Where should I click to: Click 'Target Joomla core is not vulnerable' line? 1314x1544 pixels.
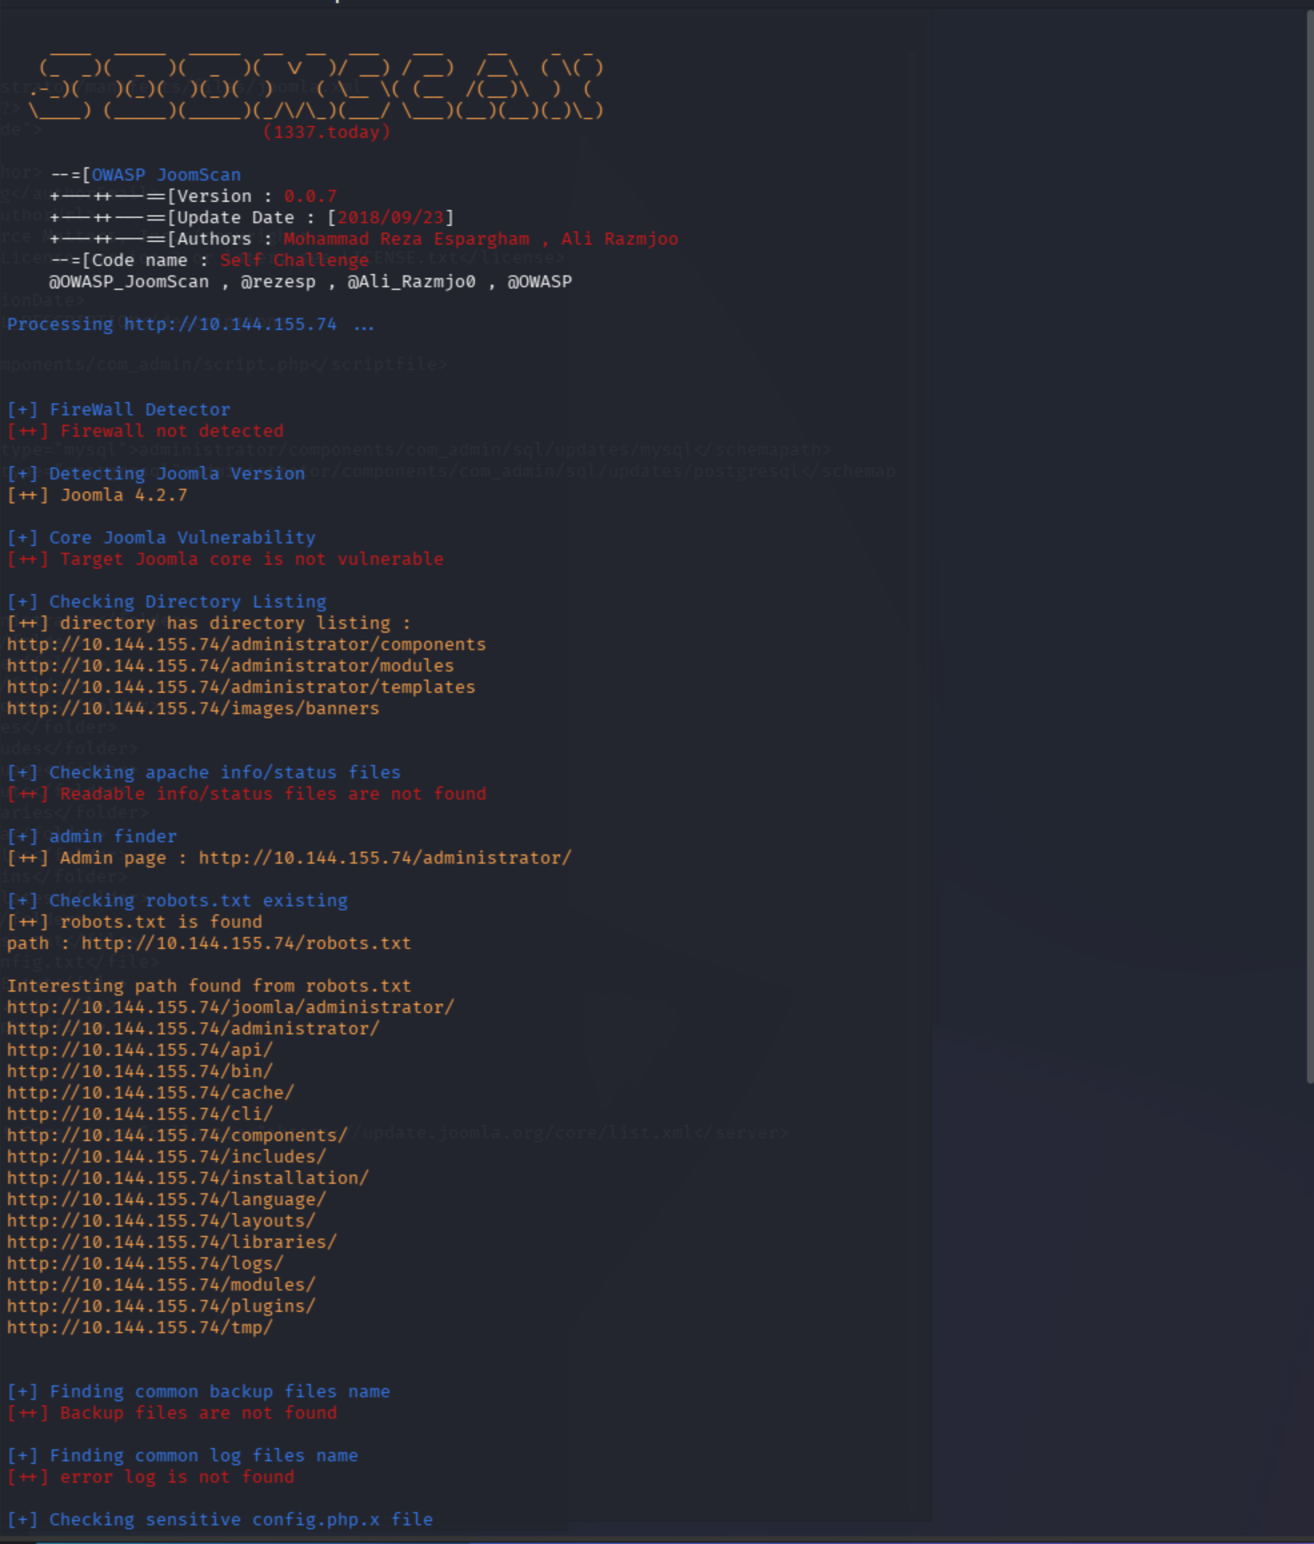coord(225,559)
